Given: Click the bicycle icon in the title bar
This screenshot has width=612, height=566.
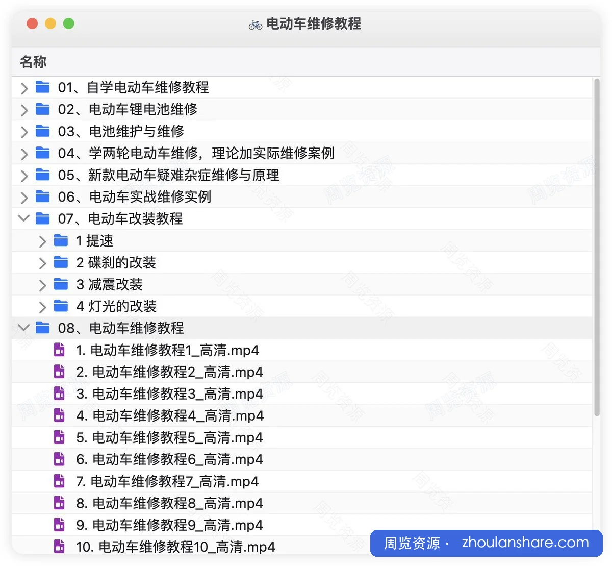Looking at the screenshot, I should (x=256, y=24).
